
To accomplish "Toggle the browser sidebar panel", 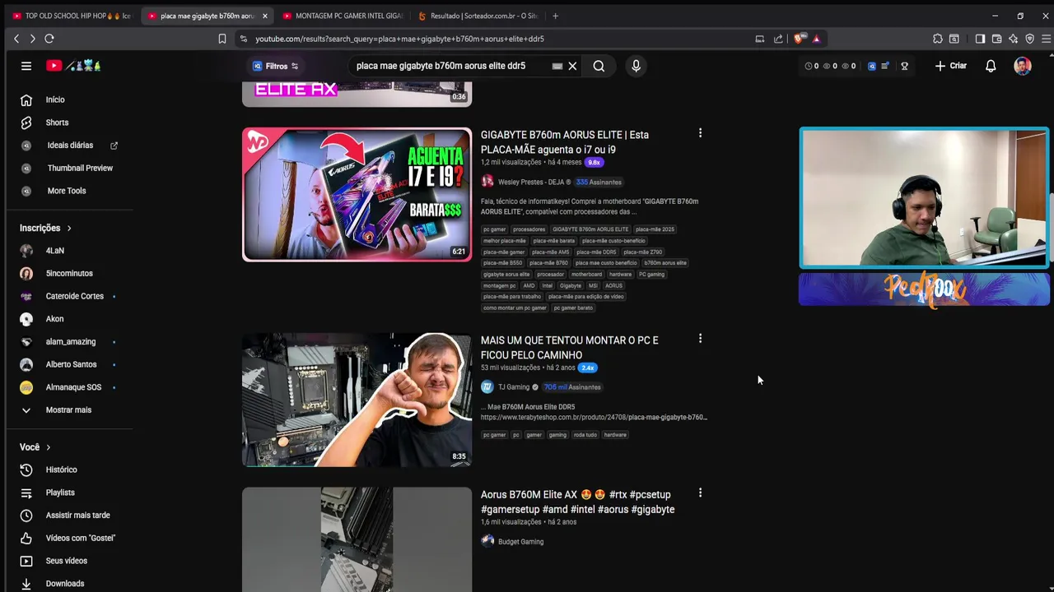I will [980, 39].
